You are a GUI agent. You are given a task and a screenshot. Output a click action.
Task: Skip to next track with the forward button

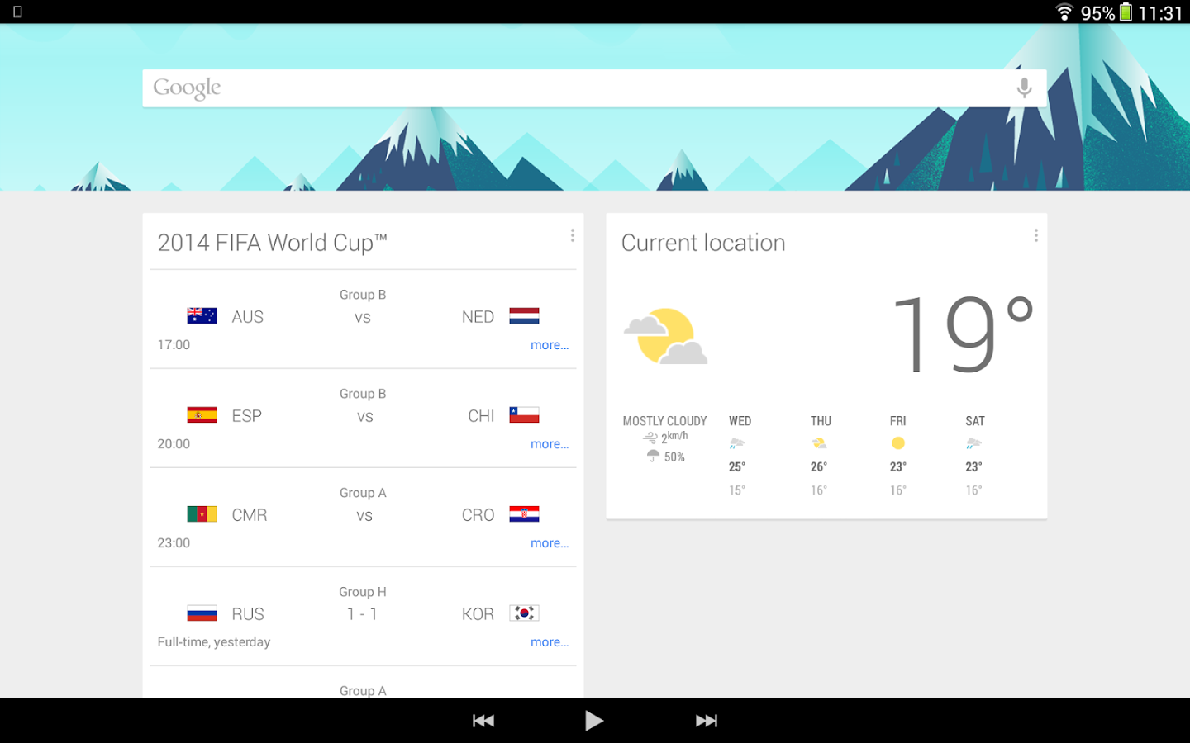click(x=706, y=720)
